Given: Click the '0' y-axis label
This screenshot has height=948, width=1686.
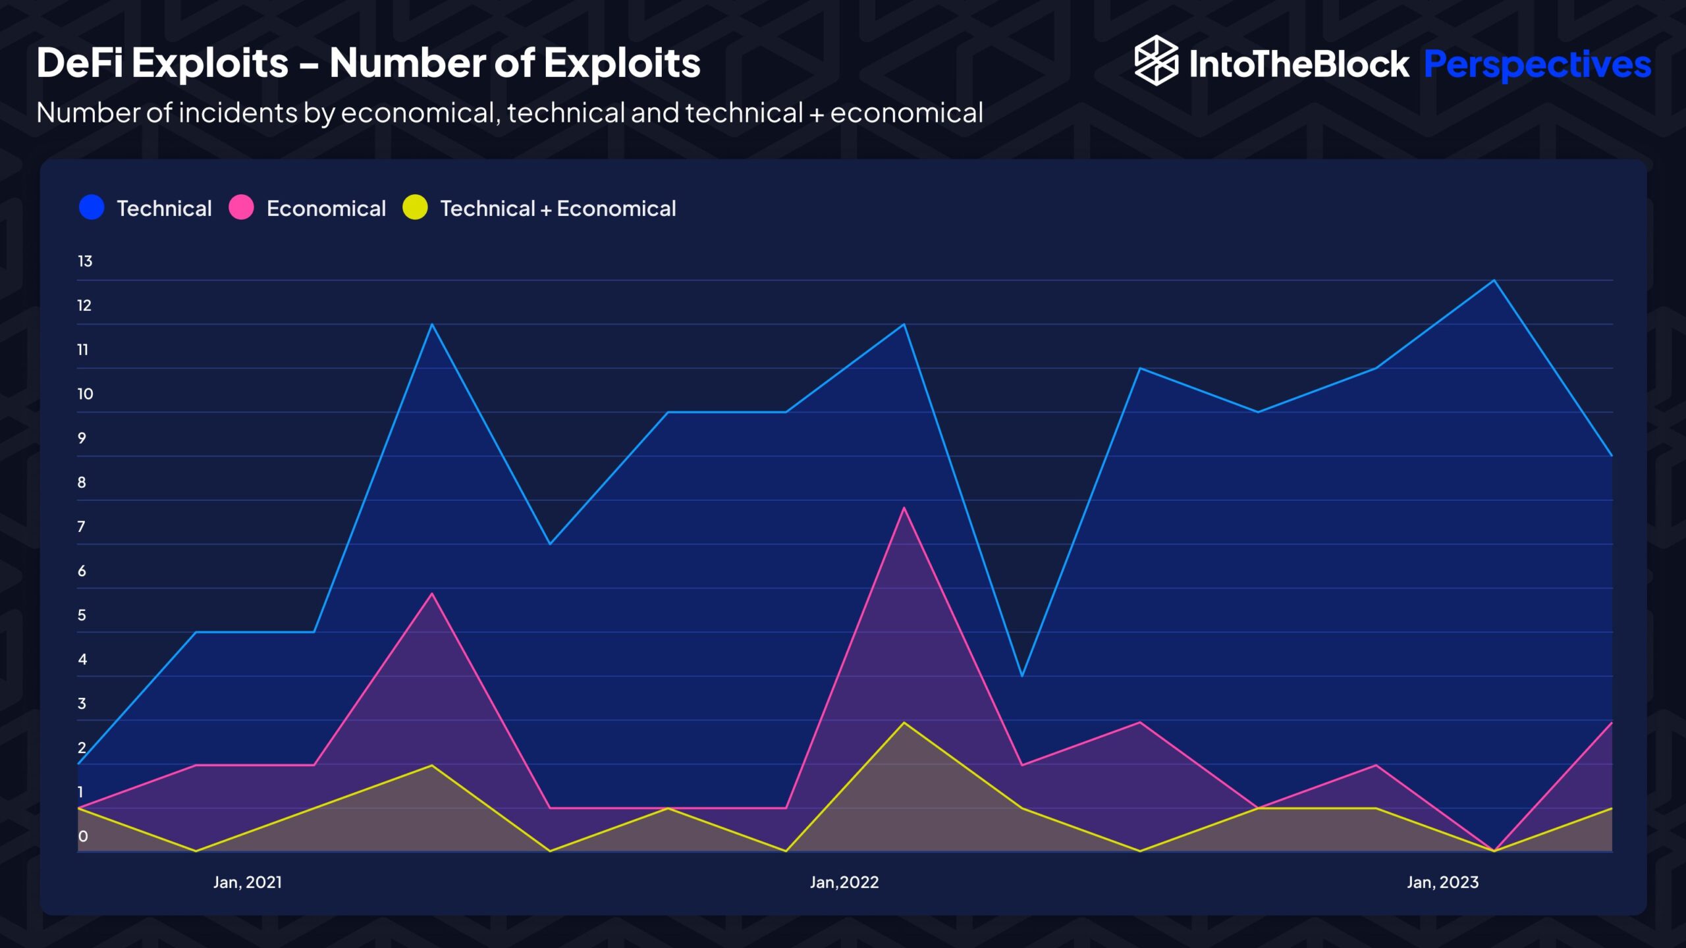Looking at the screenshot, I should 83,836.
